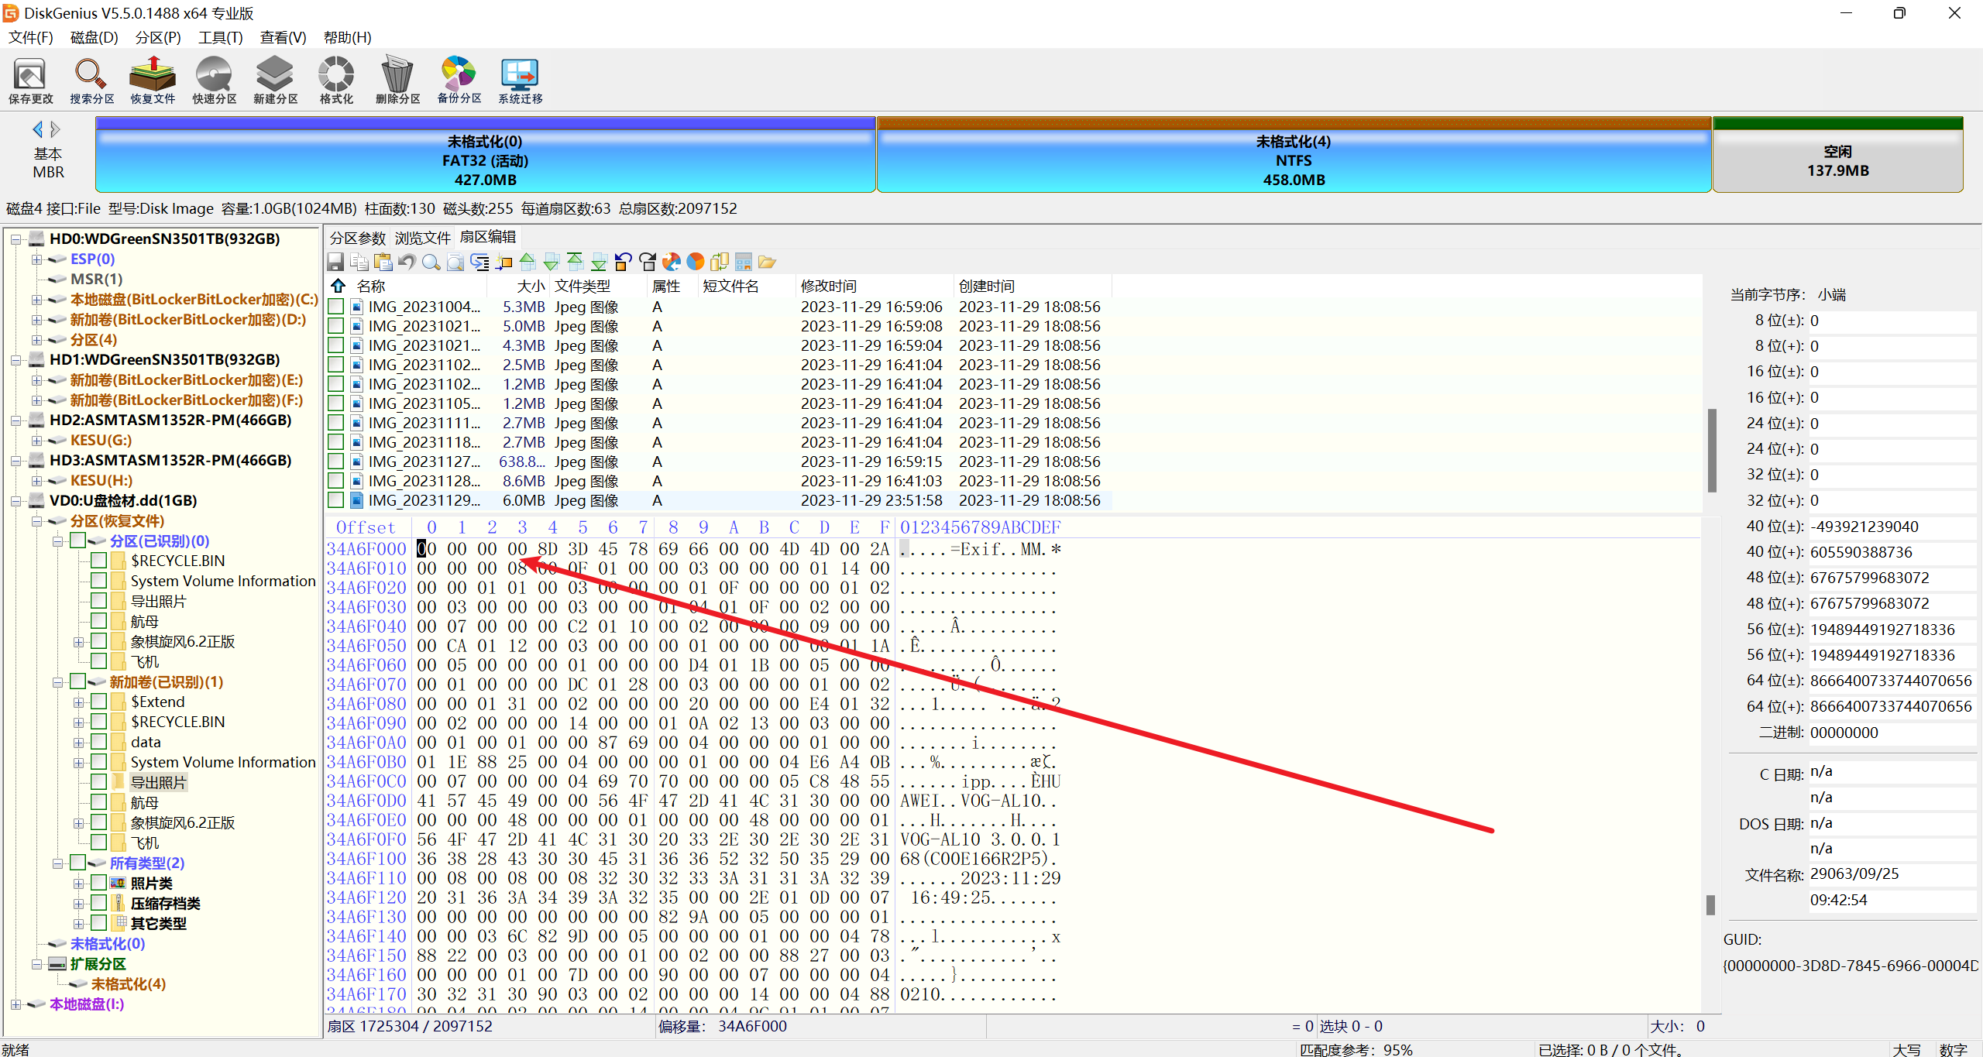The image size is (1983, 1057).
Task: Click the magnifier search icon in sector editor
Action: [431, 262]
